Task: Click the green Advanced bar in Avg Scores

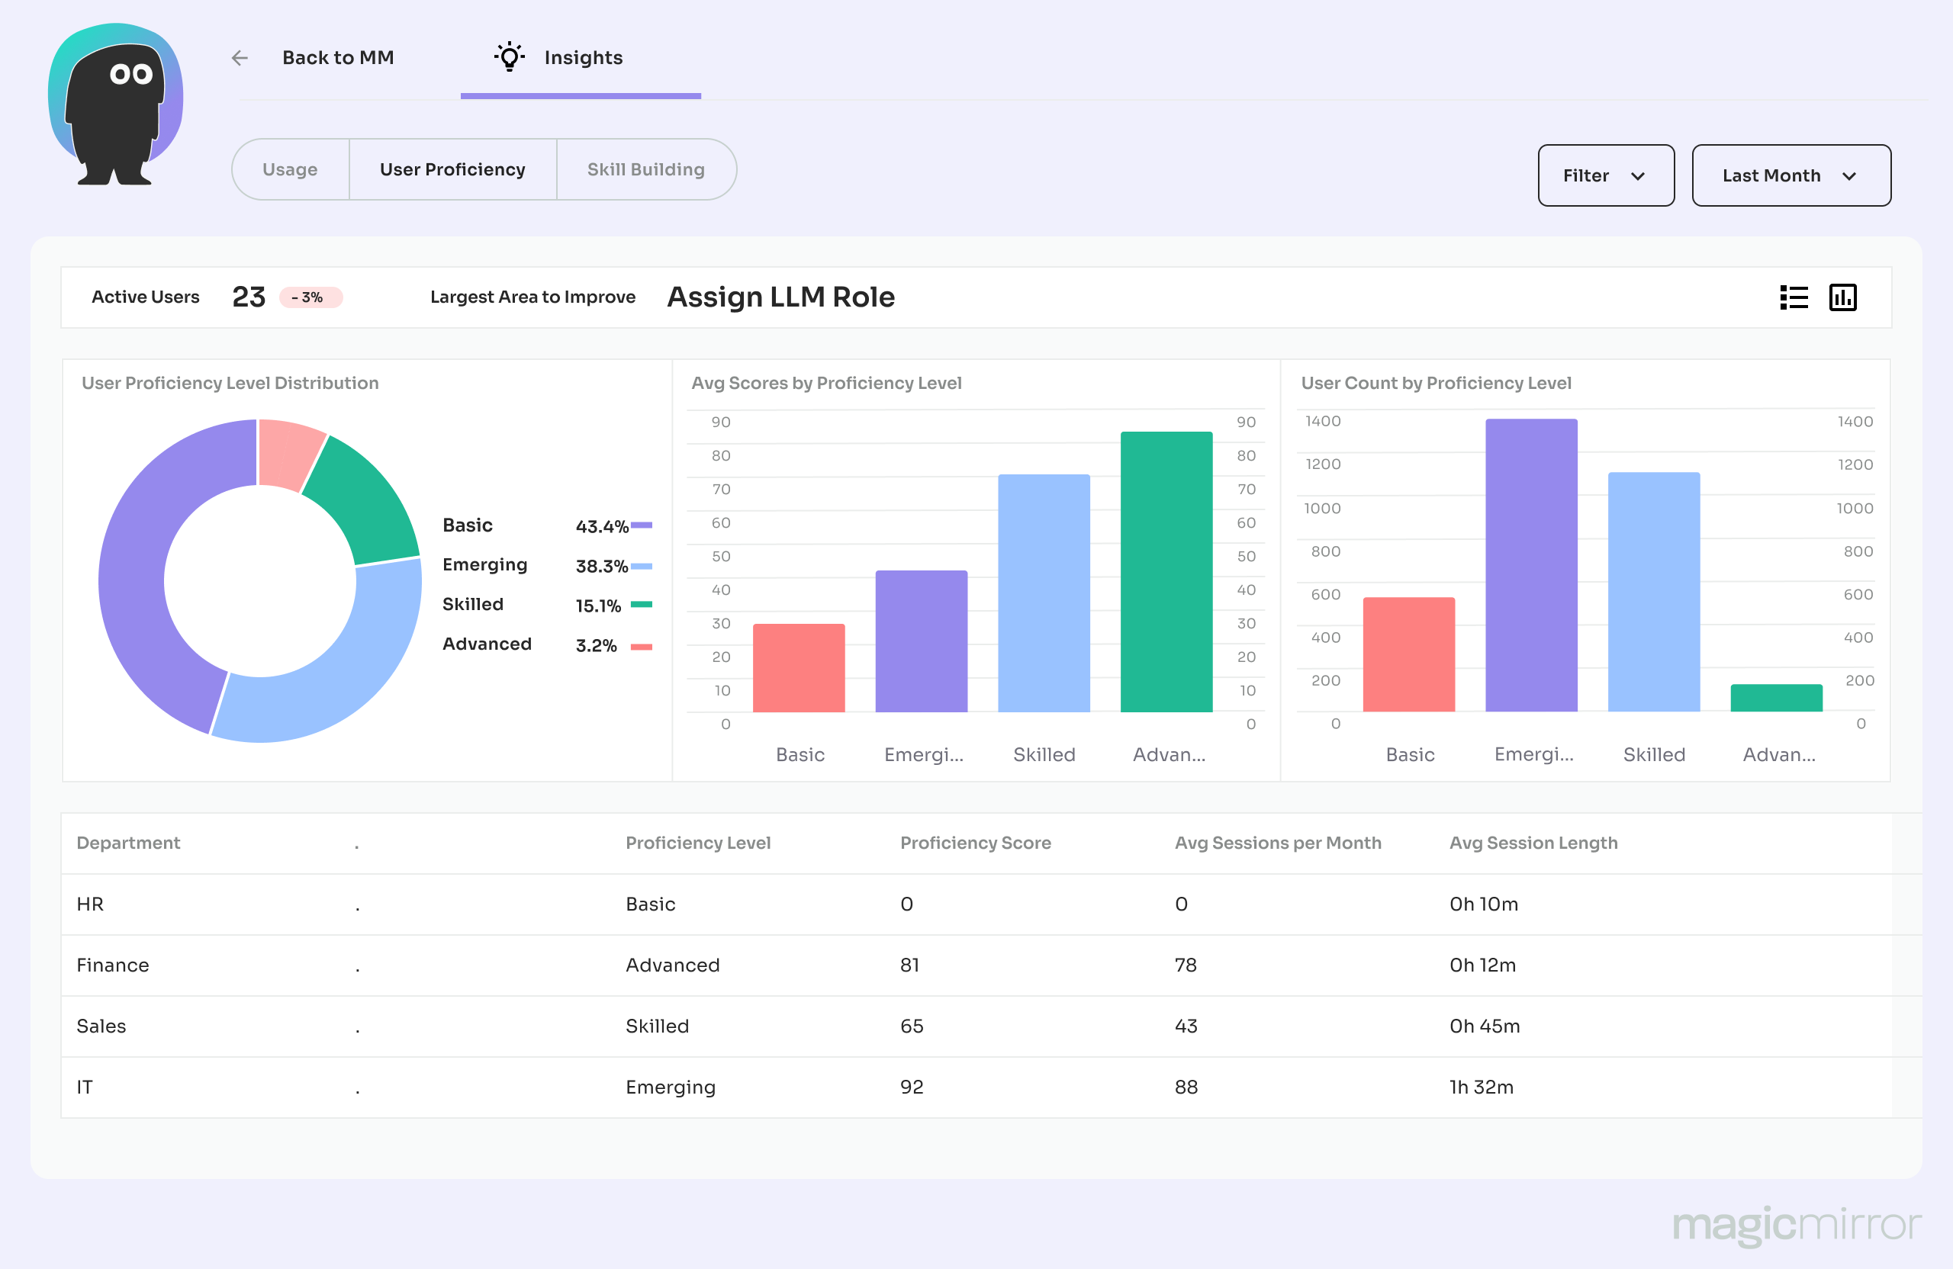Action: [x=1166, y=572]
